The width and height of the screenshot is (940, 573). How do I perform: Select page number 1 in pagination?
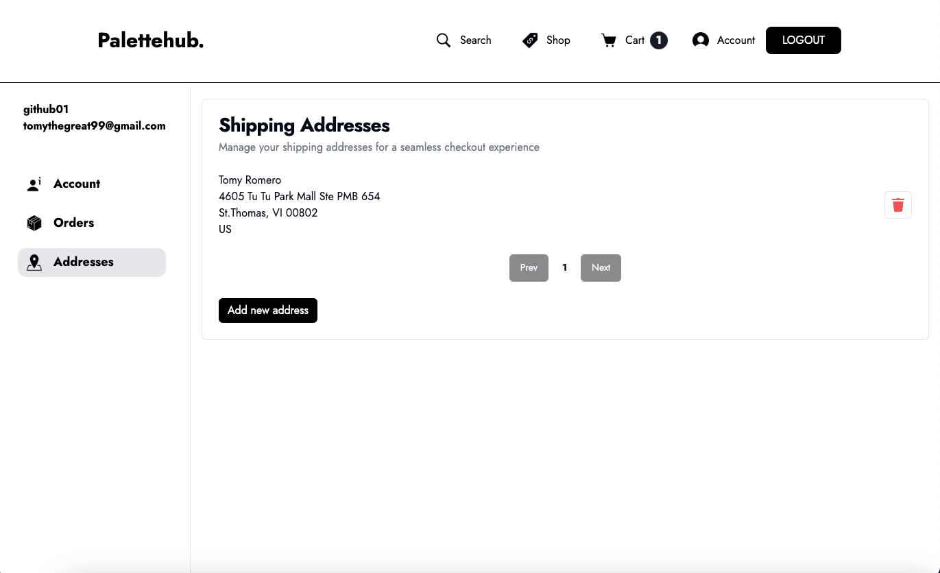point(565,268)
